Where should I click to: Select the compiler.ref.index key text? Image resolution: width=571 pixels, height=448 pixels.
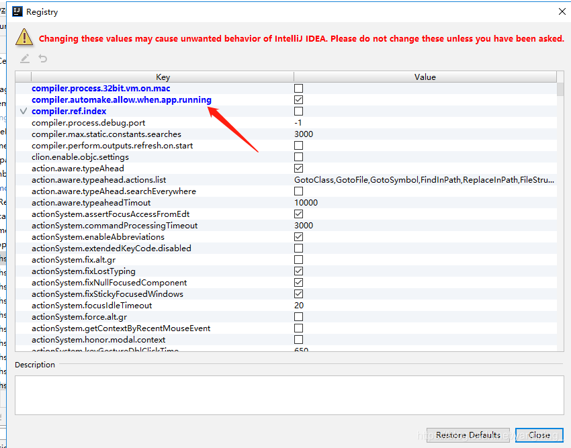click(x=69, y=111)
